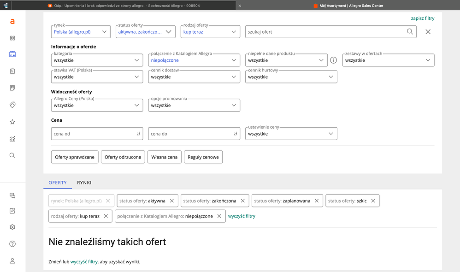Open the Allegro logo home link
Screen dimensions: 460x272
pyautogui.click(x=12, y=21)
